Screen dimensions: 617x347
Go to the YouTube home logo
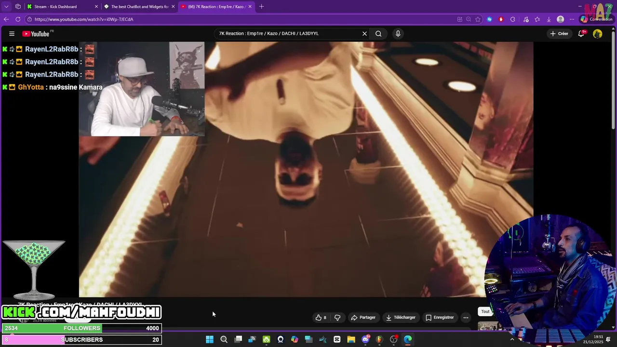coord(36,34)
